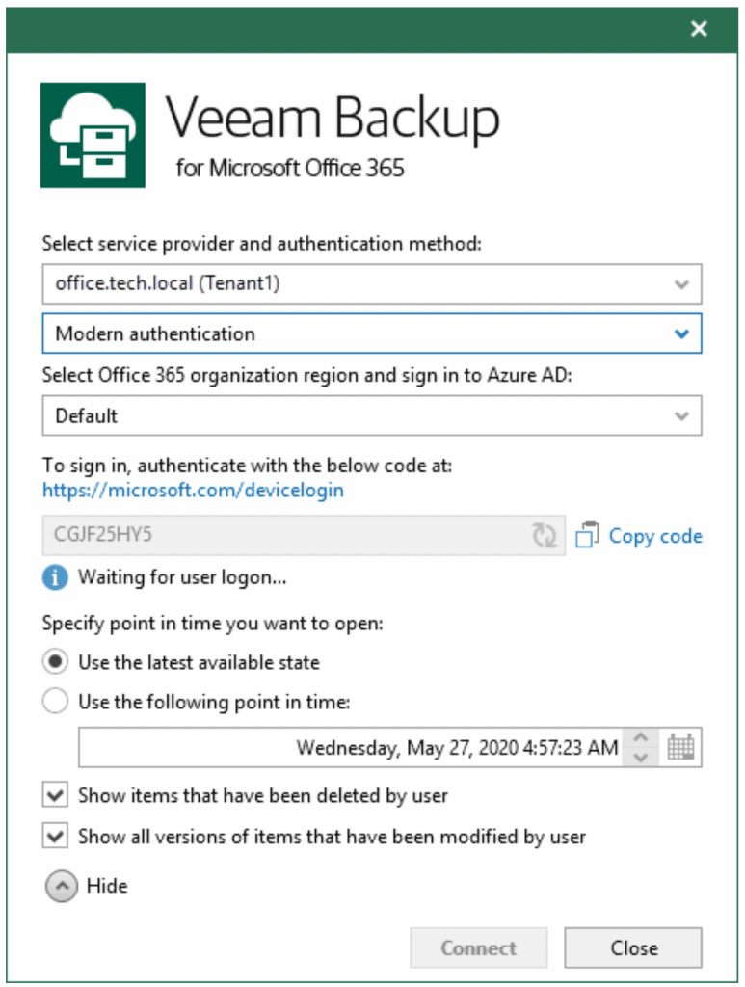
Task: Click the Connect button
Action: [478, 947]
